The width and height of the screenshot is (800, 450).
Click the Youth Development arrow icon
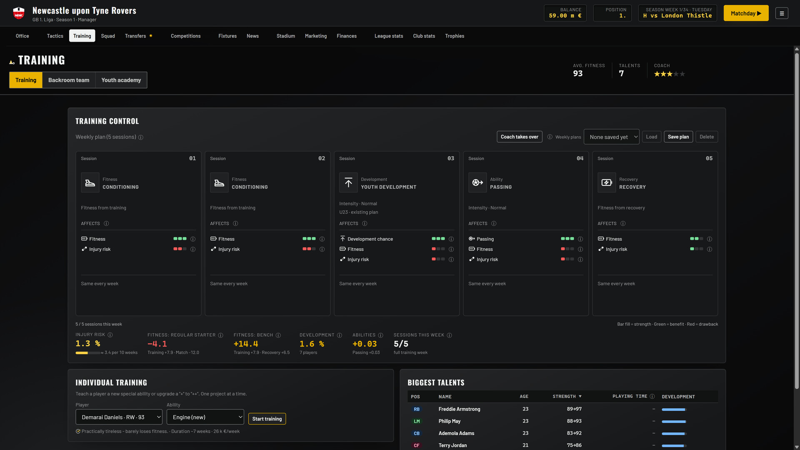[x=348, y=182]
